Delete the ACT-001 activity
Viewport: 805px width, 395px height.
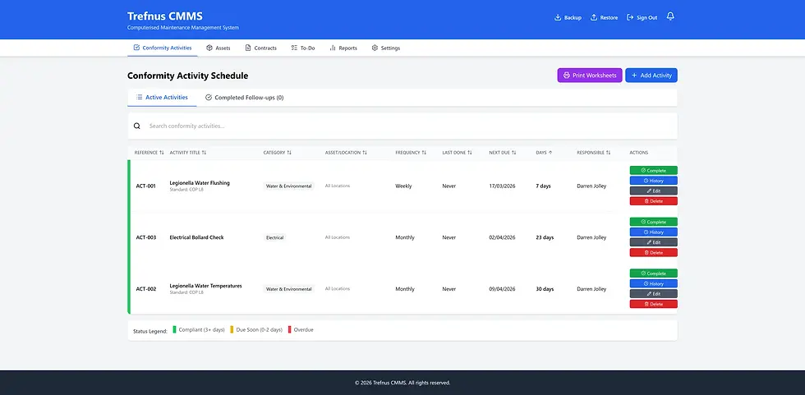tap(654, 201)
